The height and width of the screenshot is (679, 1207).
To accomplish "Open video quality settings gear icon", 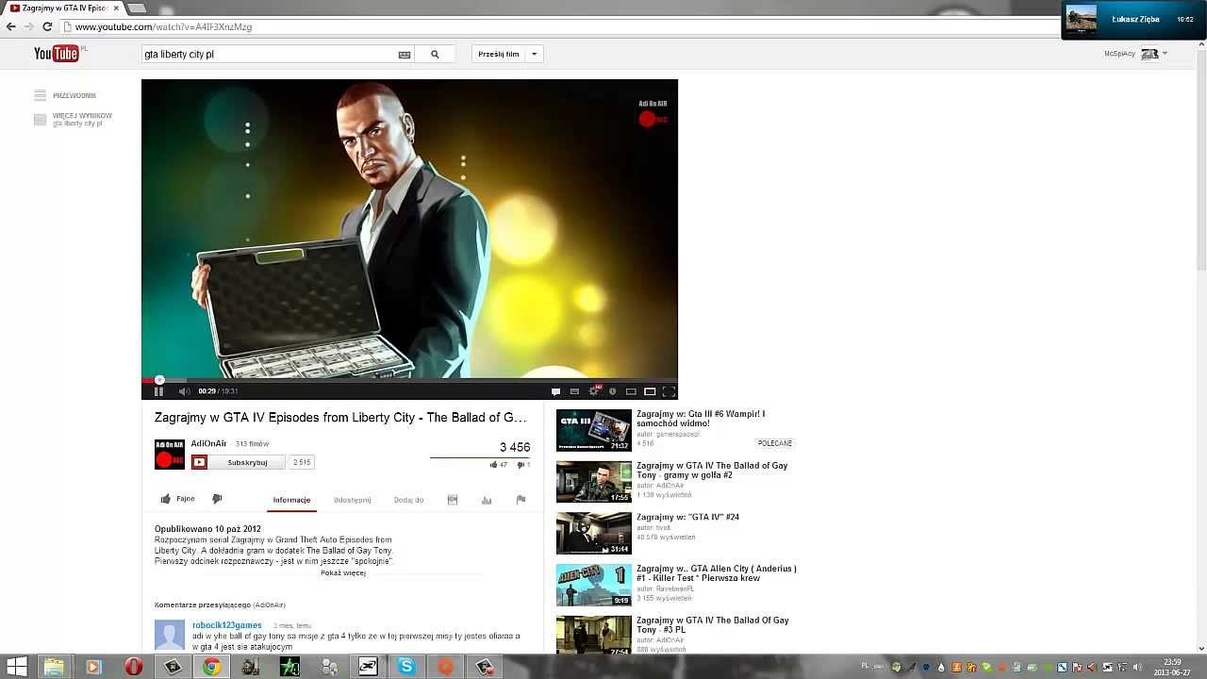I will (594, 390).
